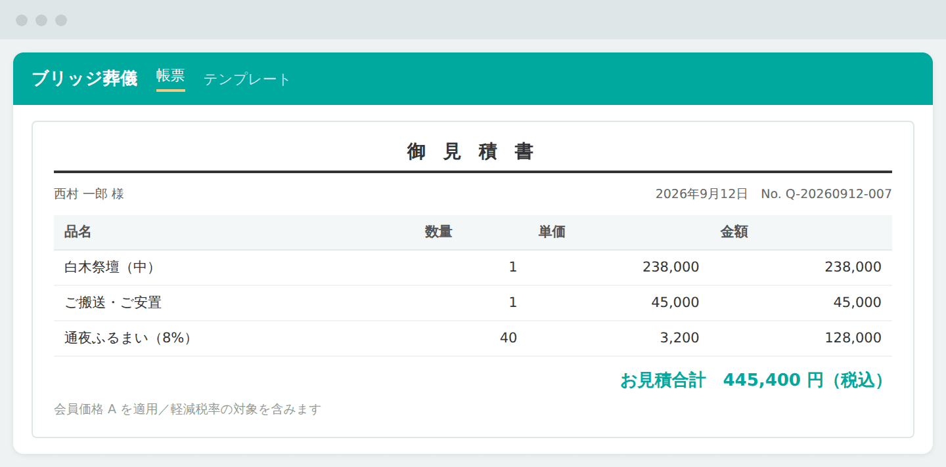
Task: Click quantity 1 for ご搬送・ご安置
Action: (x=513, y=303)
